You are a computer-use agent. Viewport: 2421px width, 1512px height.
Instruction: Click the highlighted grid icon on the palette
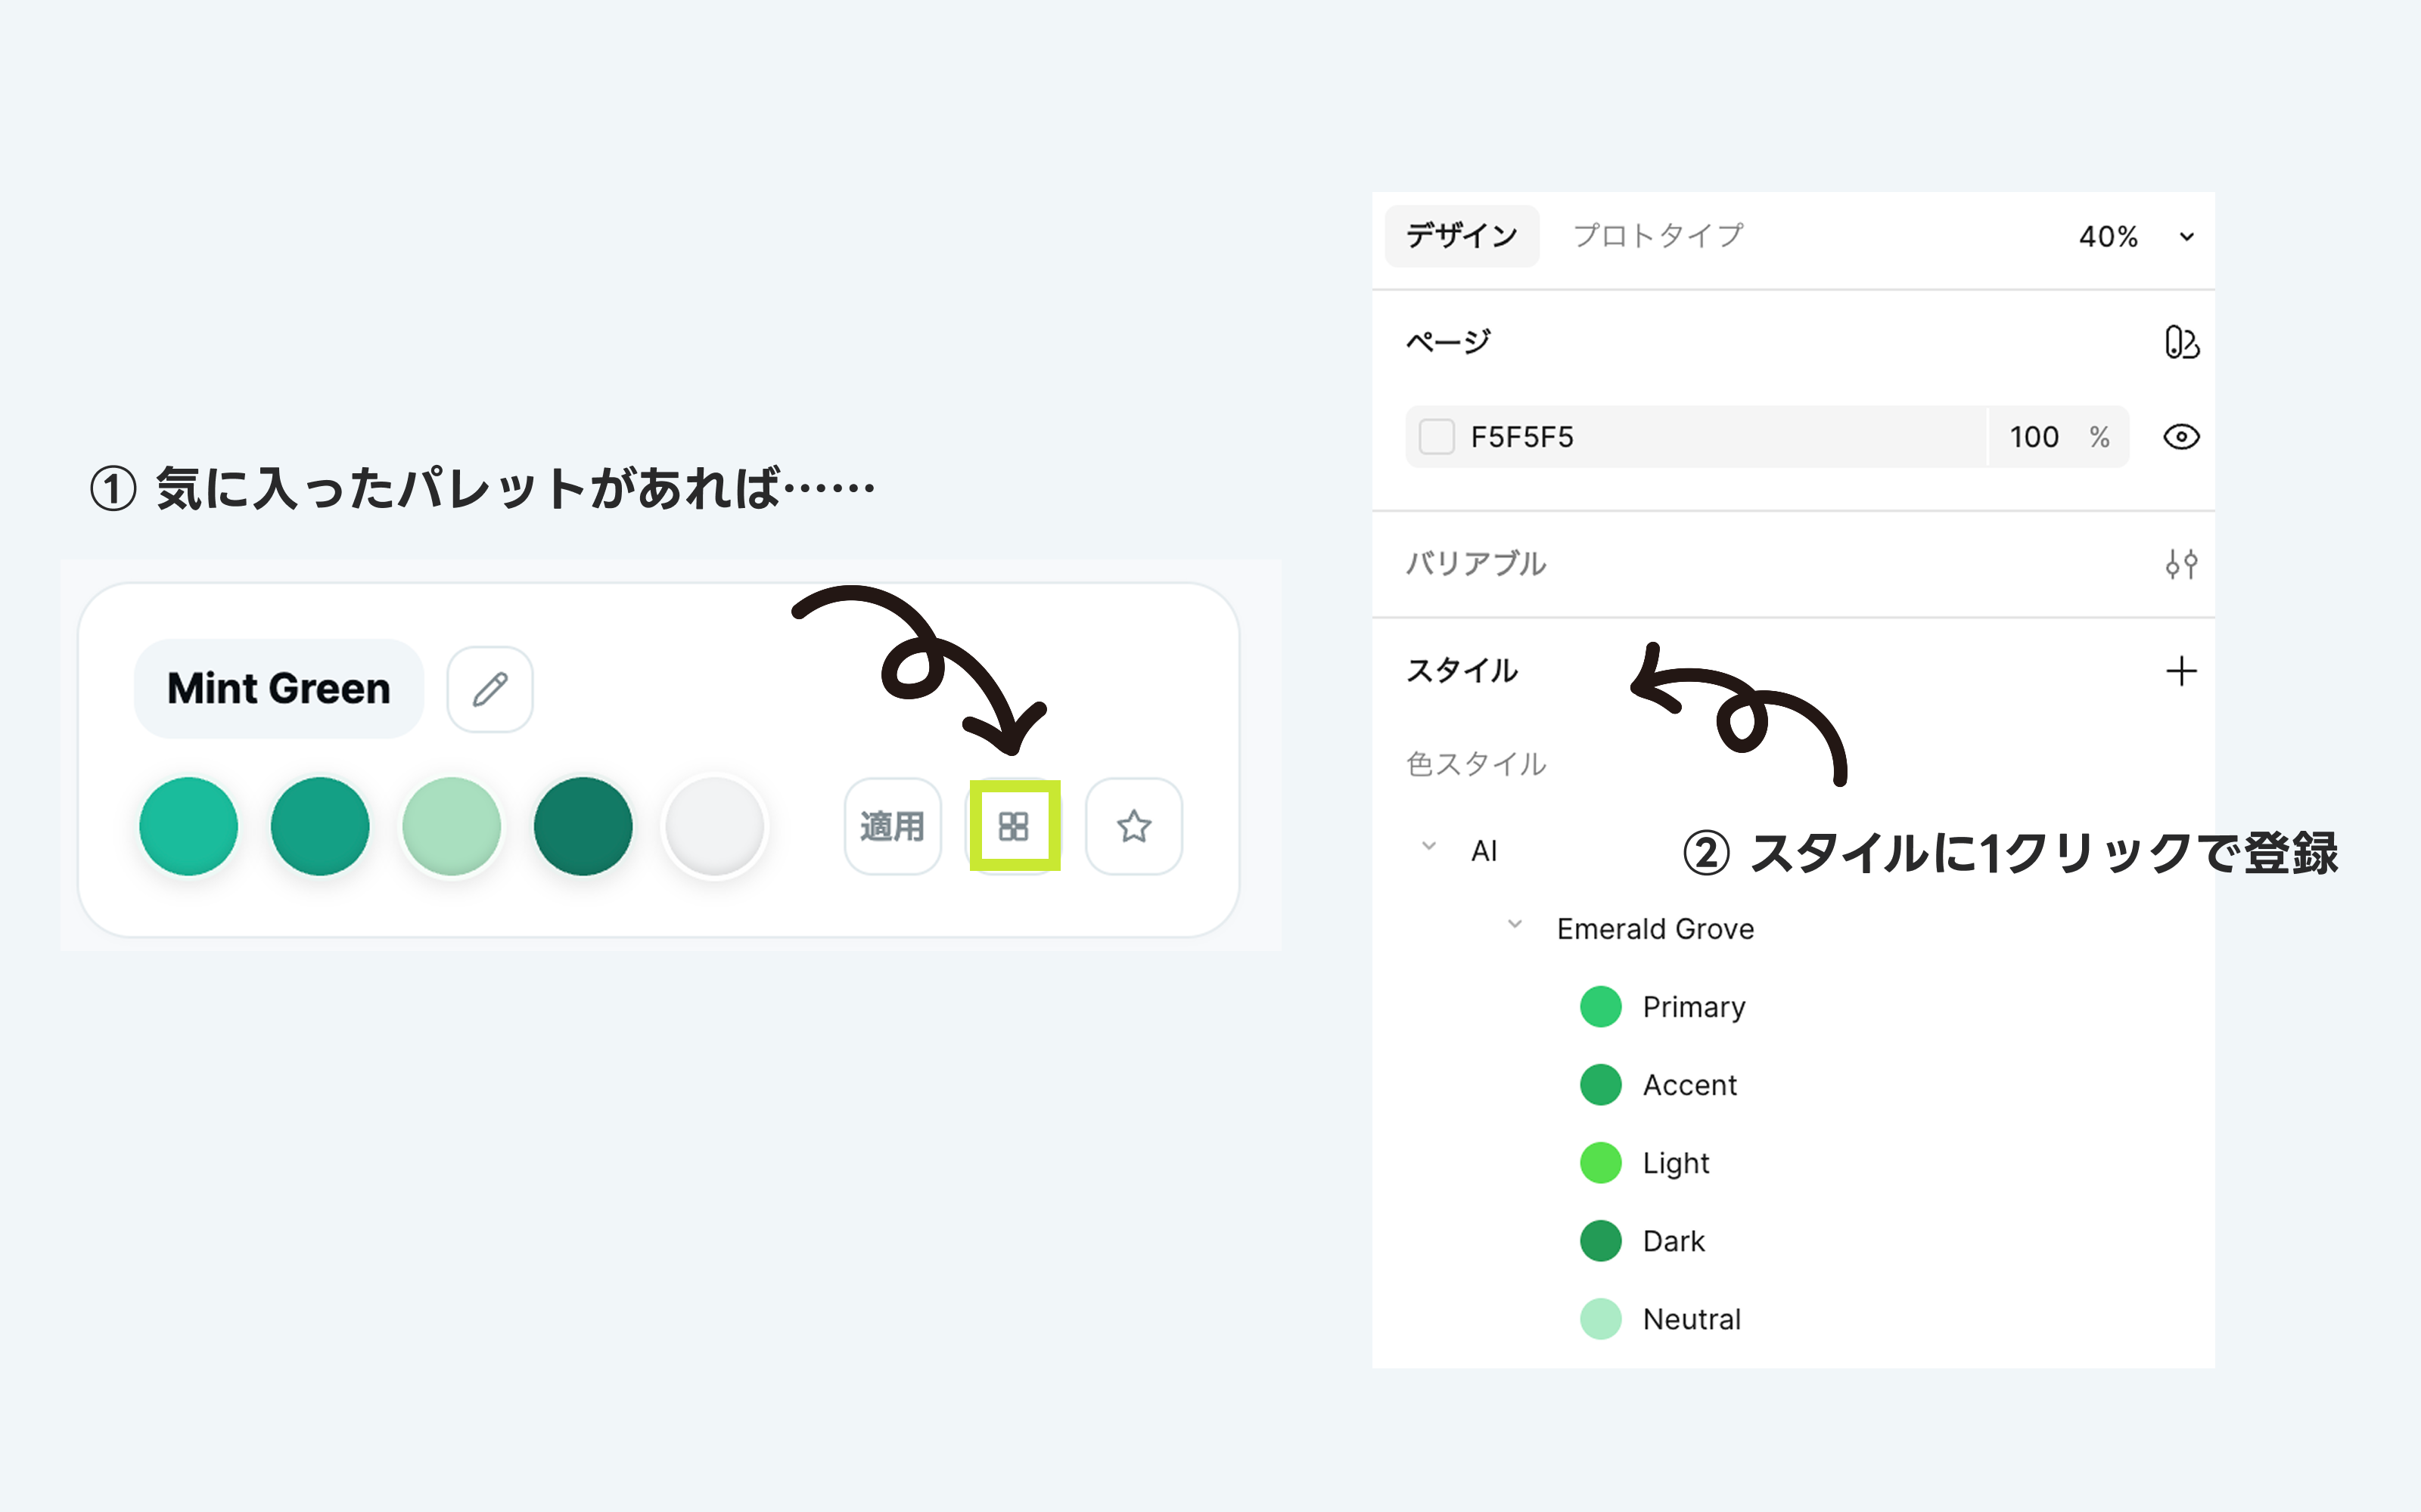click(1014, 826)
